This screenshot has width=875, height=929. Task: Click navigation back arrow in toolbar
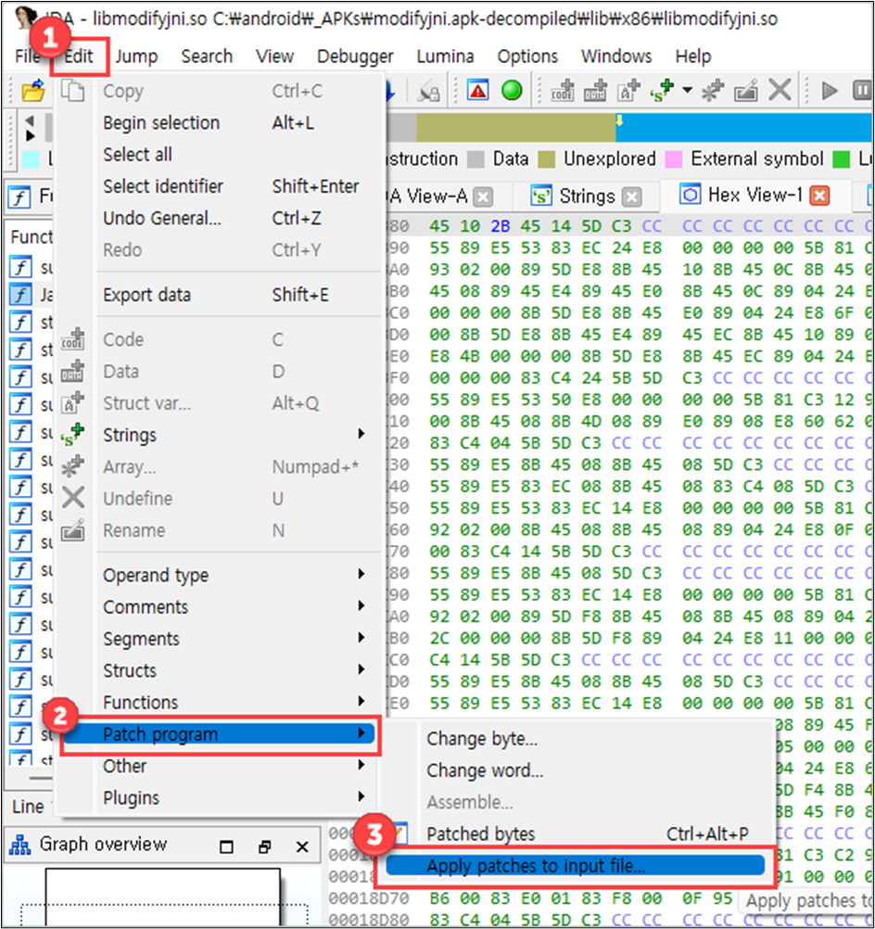point(30,121)
